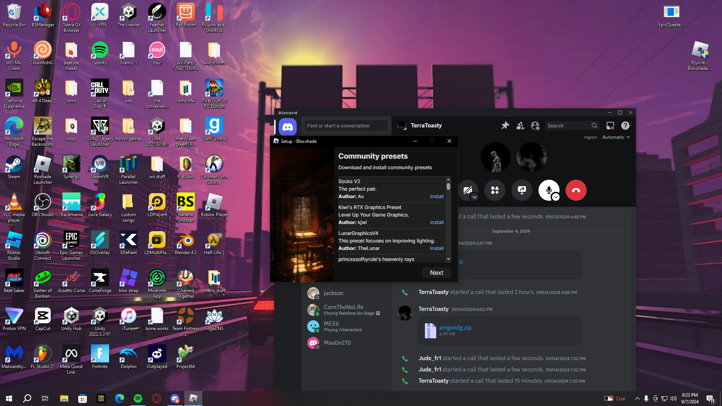Expand camera options arrow
The height and width of the screenshot is (406, 722).
[475, 197]
